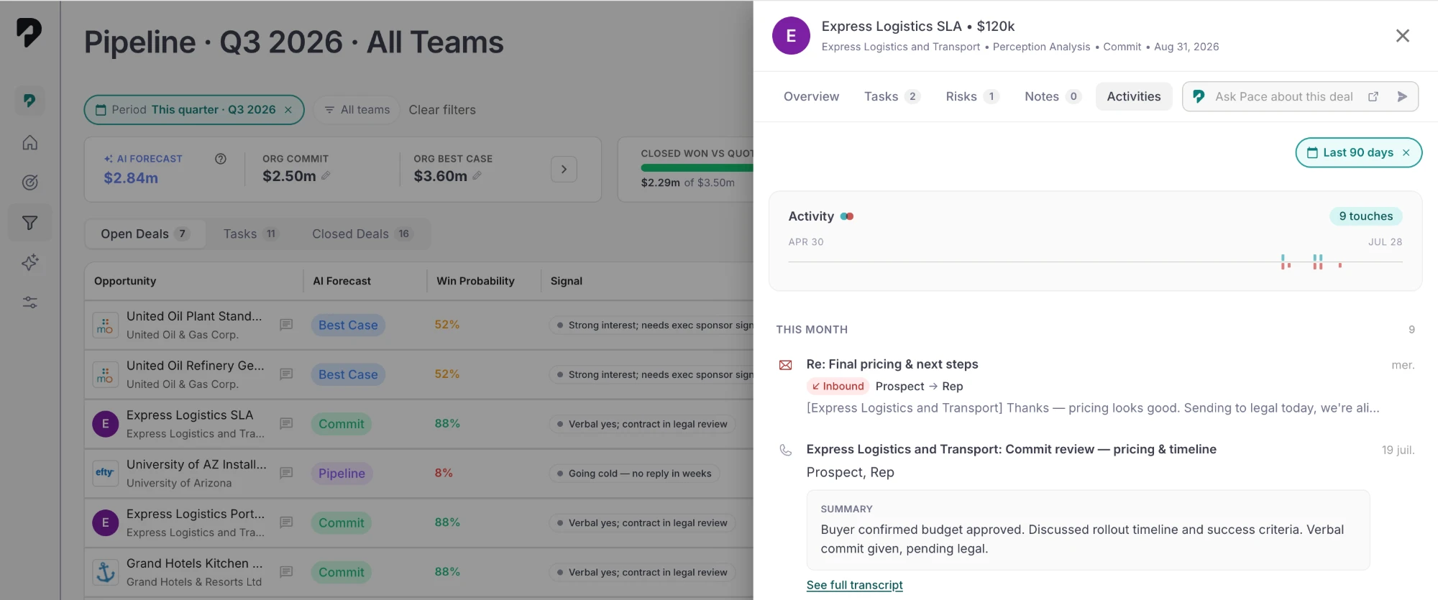Viewport: 1438px width, 600px height.
Task: Open notes icon for United Oil Refinery row
Action: click(x=286, y=374)
